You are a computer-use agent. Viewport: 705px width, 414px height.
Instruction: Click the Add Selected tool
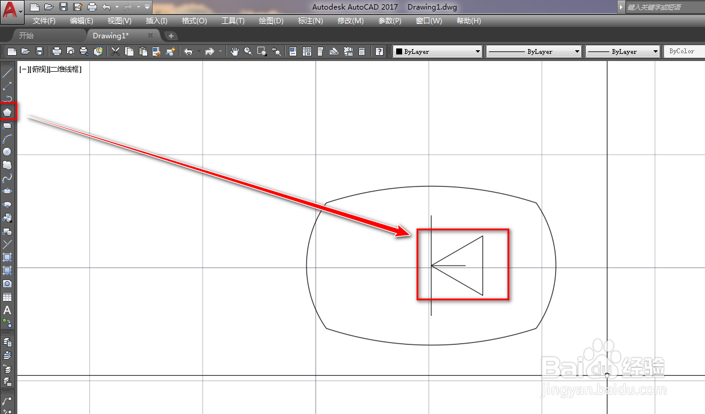click(x=7, y=322)
